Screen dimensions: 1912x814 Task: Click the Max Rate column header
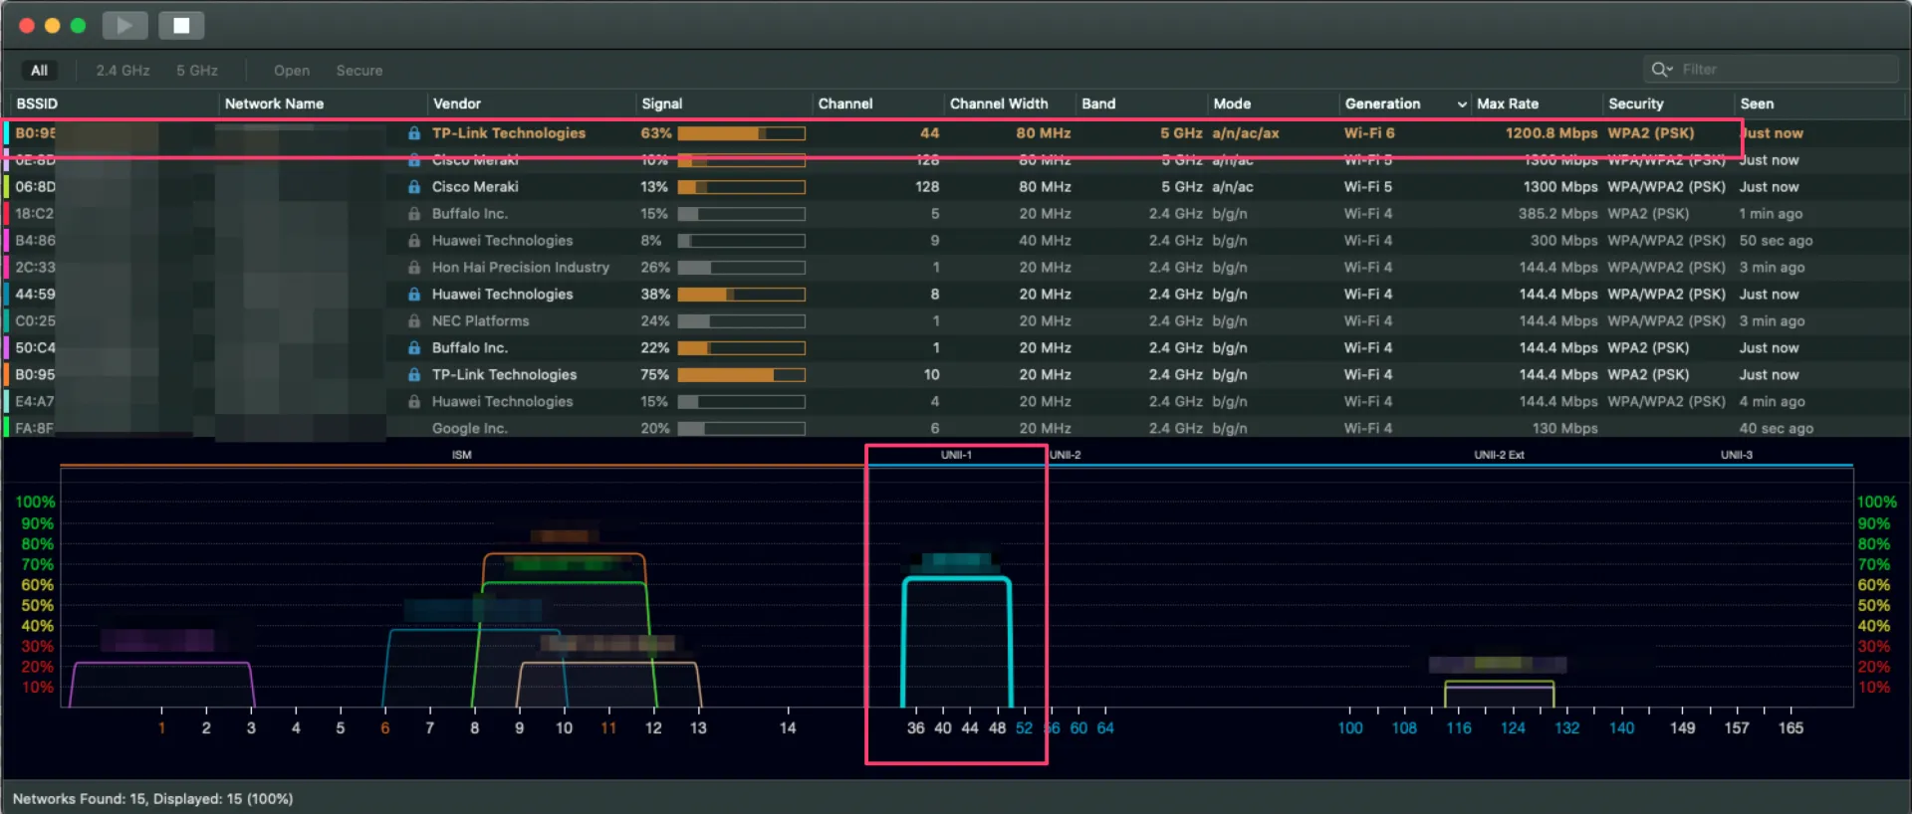tap(1508, 103)
